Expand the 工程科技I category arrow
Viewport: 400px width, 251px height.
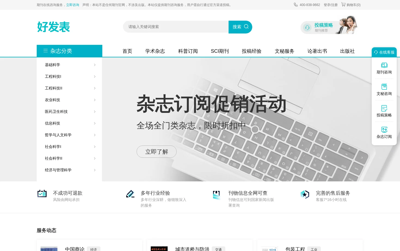click(95, 76)
